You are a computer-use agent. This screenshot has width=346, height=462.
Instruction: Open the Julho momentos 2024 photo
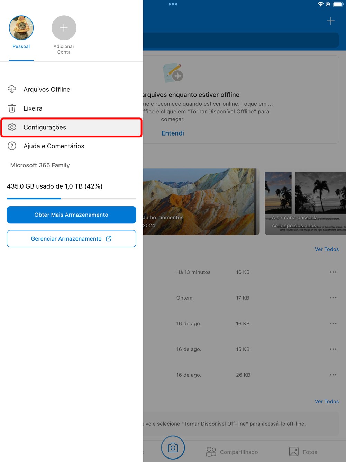[x=201, y=202]
